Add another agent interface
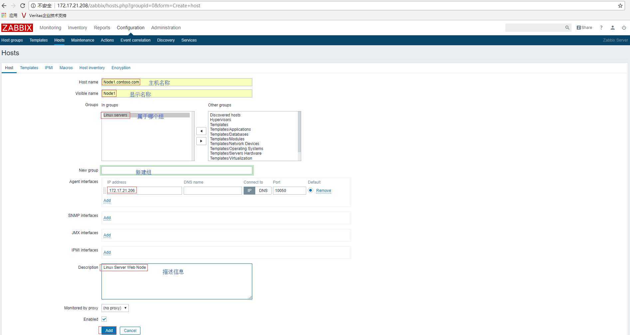Screen dimensions: 630x335 (107, 201)
